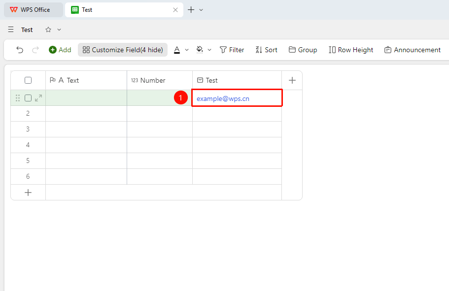Select the Test column header
This screenshot has height=291, width=449.
[237, 80]
